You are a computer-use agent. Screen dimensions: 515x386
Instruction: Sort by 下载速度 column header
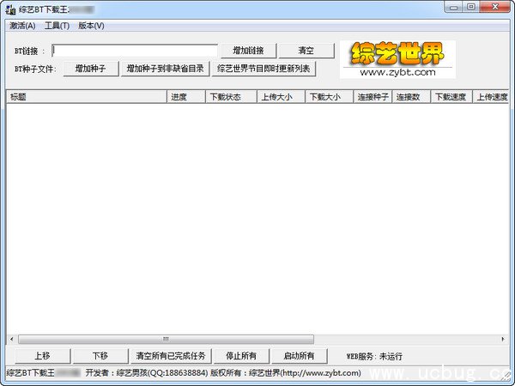[x=451, y=97]
